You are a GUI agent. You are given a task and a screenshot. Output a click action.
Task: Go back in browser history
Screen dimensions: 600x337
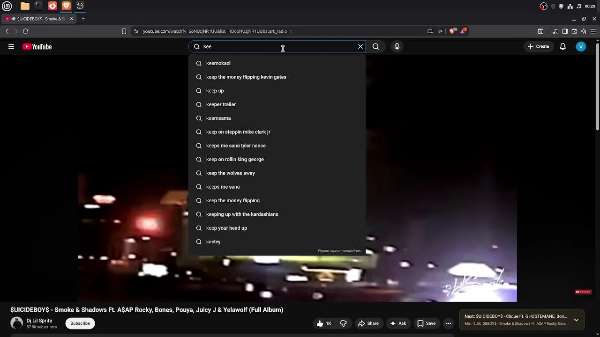7,31
